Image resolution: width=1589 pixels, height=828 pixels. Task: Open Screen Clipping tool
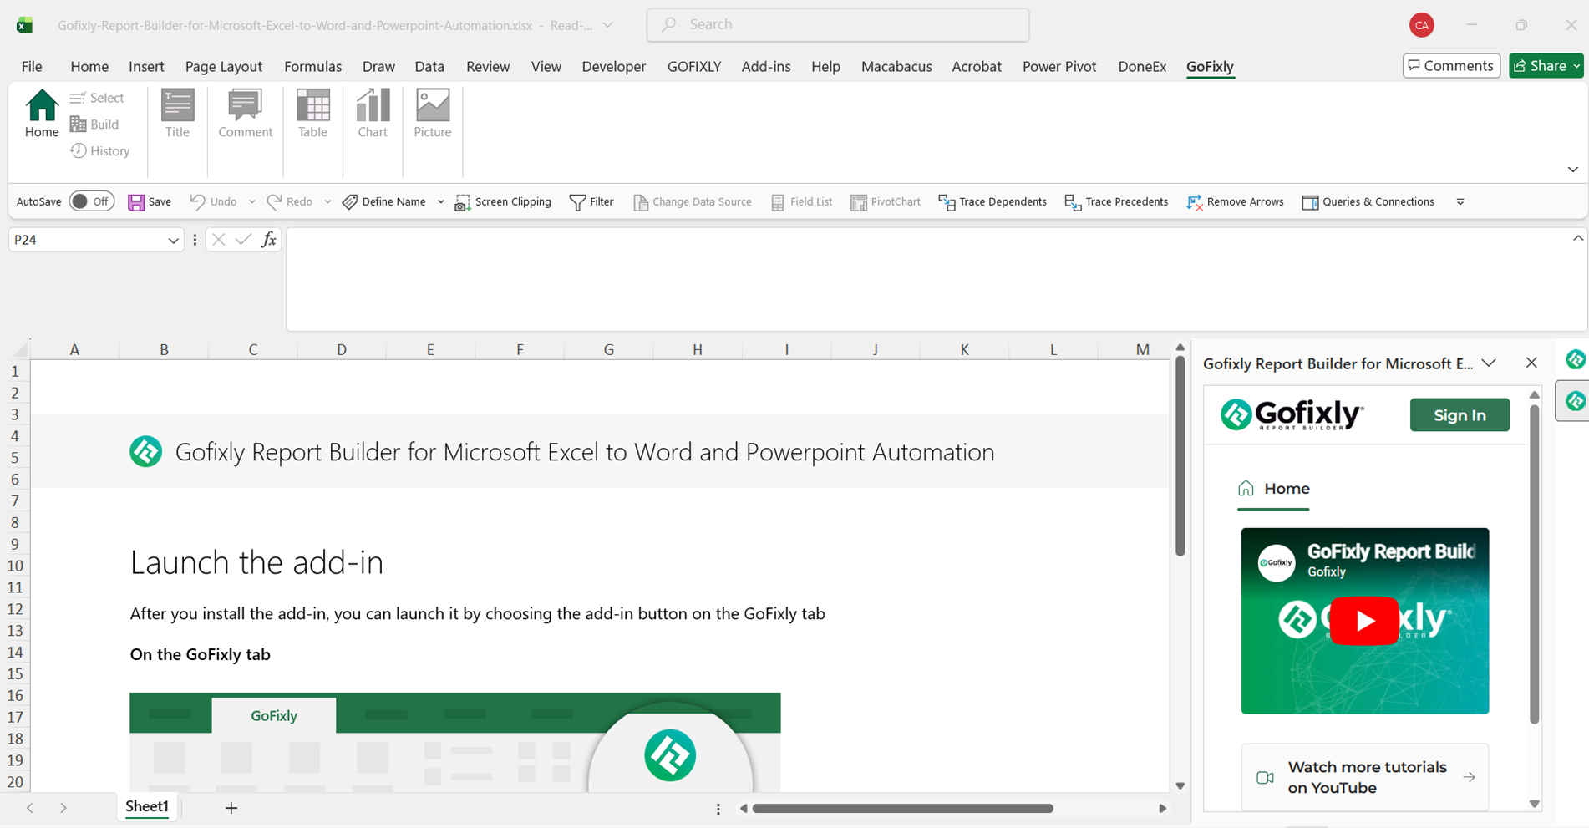tap(503, 202)
